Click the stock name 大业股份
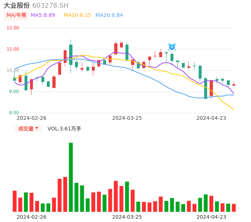This screenshot has height=222, width=251. click(17, 5)
